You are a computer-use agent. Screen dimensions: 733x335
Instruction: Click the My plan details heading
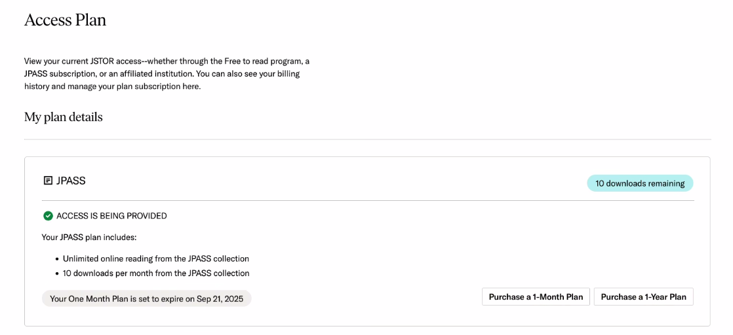(63, 117)
